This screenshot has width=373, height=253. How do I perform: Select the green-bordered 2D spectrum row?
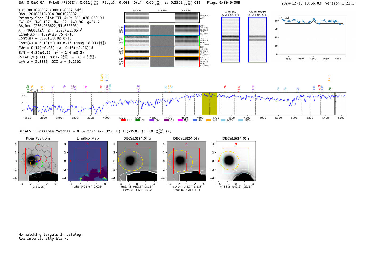pyautogui.click(x=162, y=41)
